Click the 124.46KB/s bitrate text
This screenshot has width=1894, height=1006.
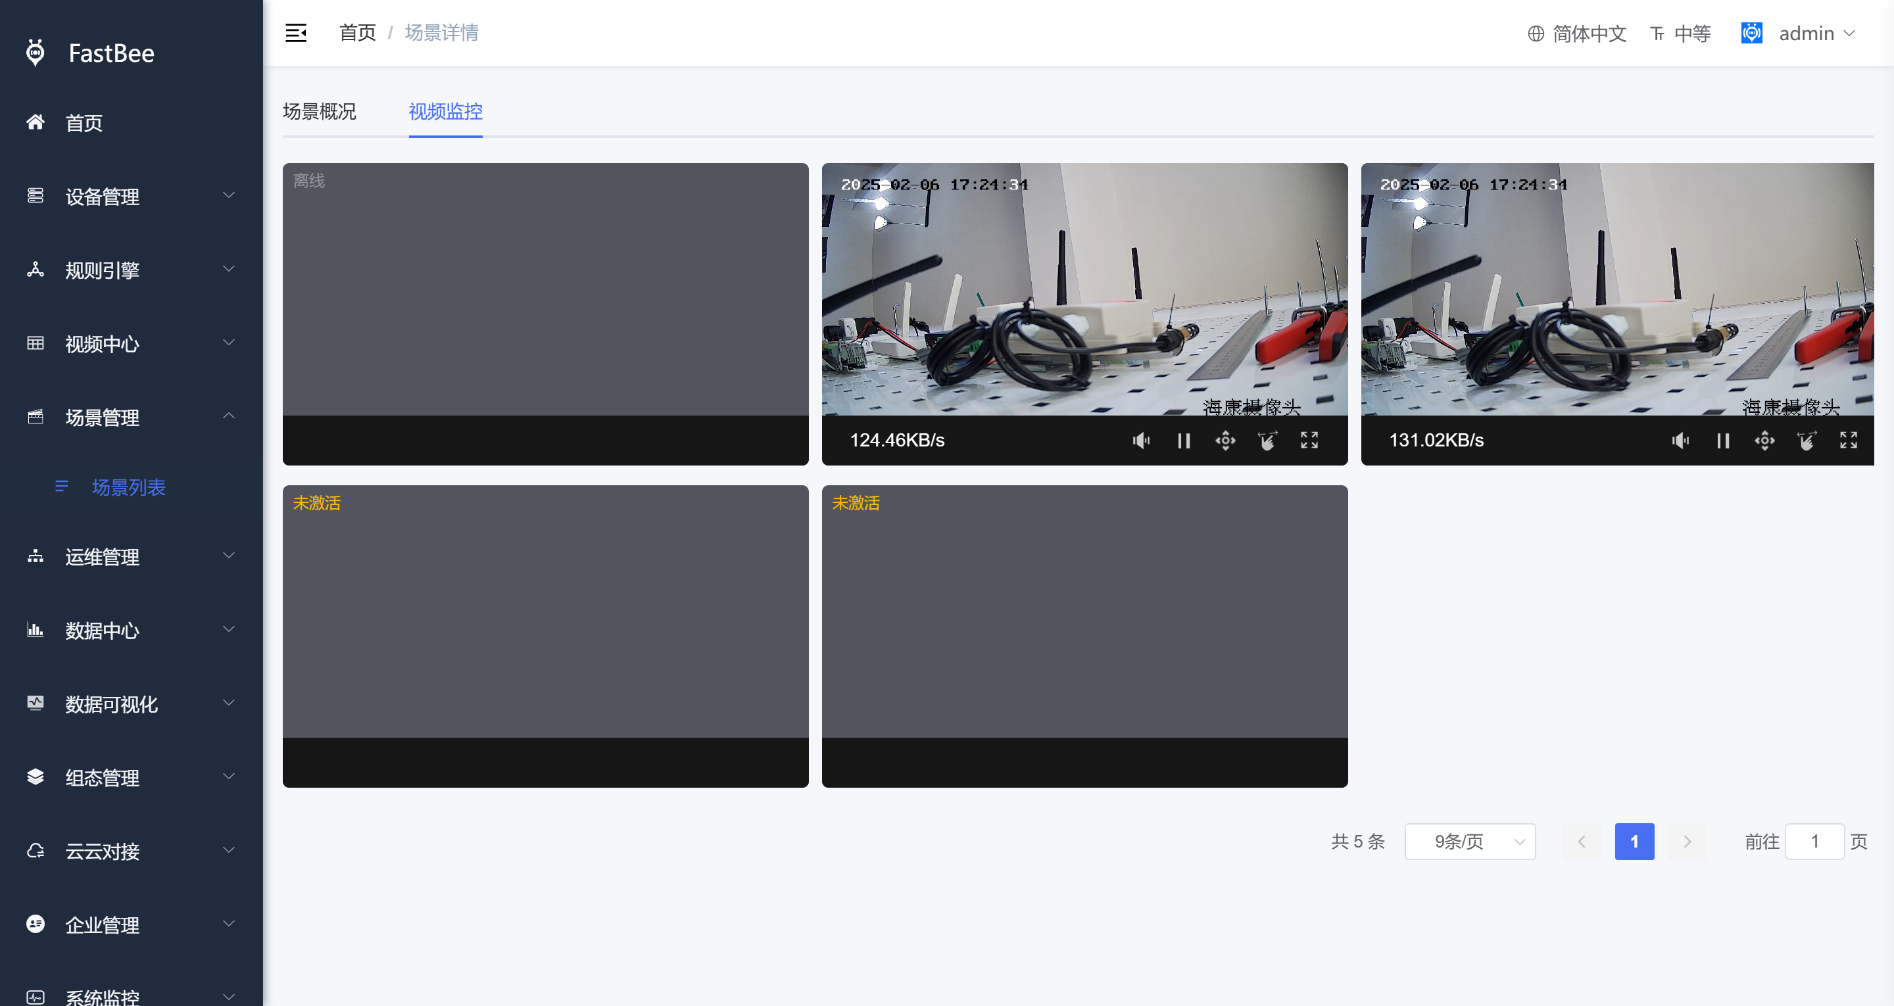pyautogui.click(x=897, y=441)
